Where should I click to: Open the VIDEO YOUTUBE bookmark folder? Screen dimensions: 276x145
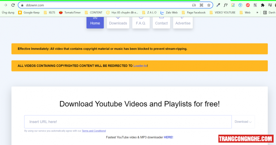point(223,12)
